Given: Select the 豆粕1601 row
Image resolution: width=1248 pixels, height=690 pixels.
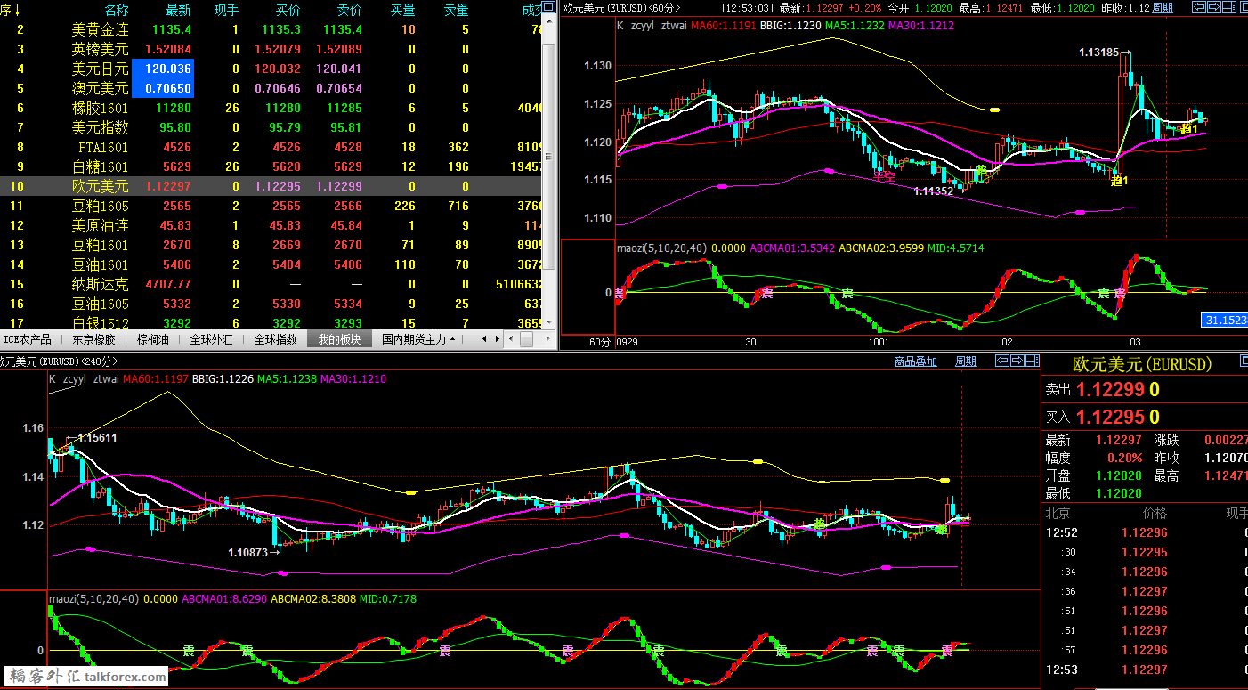Looking at the screenshot, I should 271,245.
